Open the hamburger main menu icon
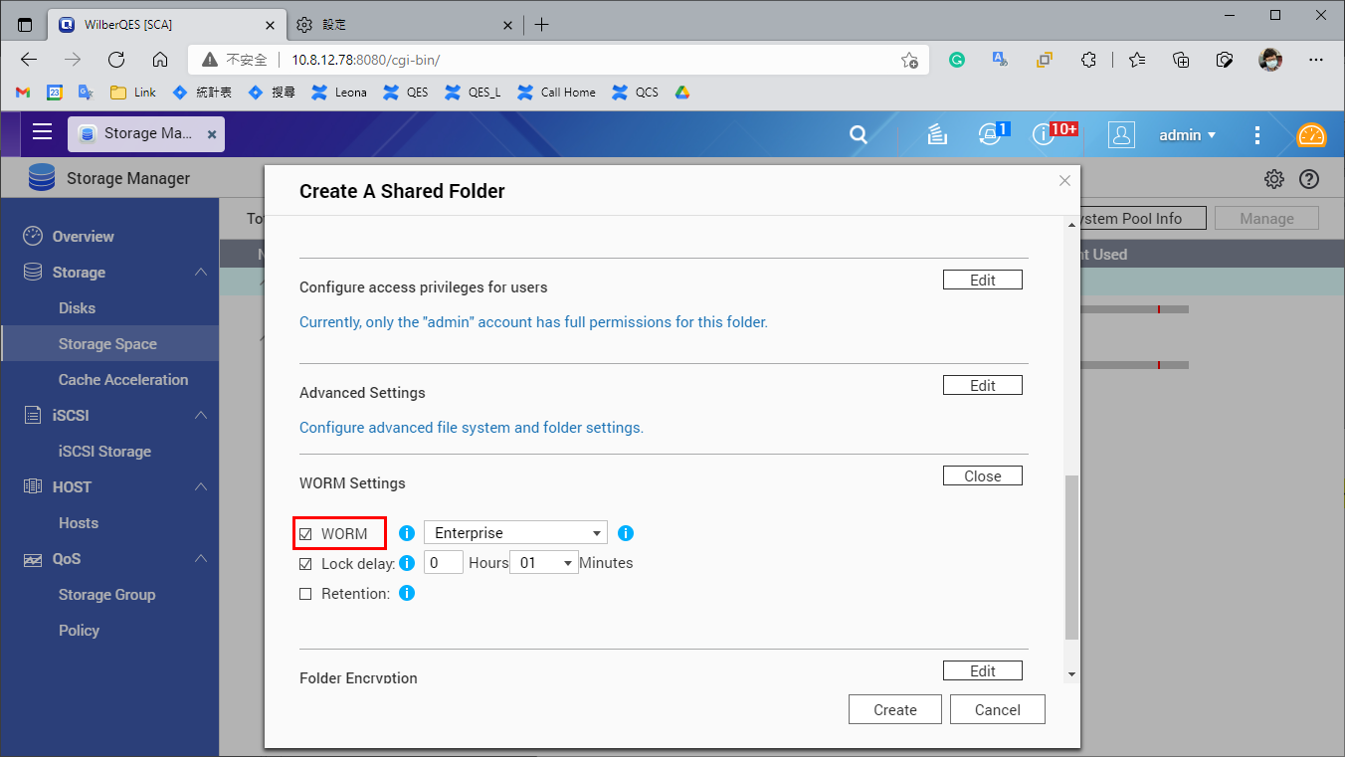Image resolution: width=1345 pixels, height=757 pixels. tap(42, 133)
